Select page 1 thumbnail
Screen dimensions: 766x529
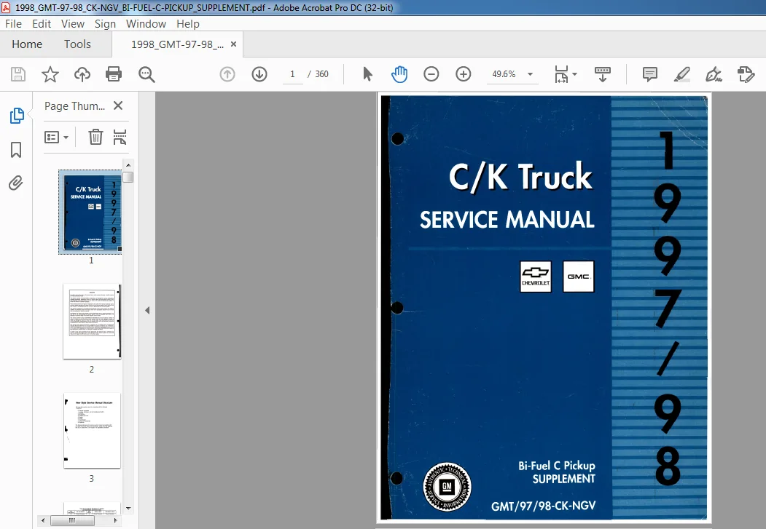[90, 212]
